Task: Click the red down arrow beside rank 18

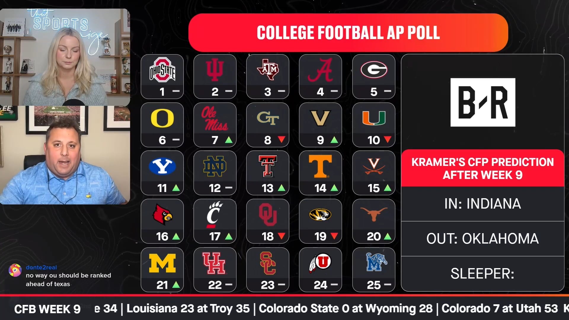Action: (x=281, y=236)
